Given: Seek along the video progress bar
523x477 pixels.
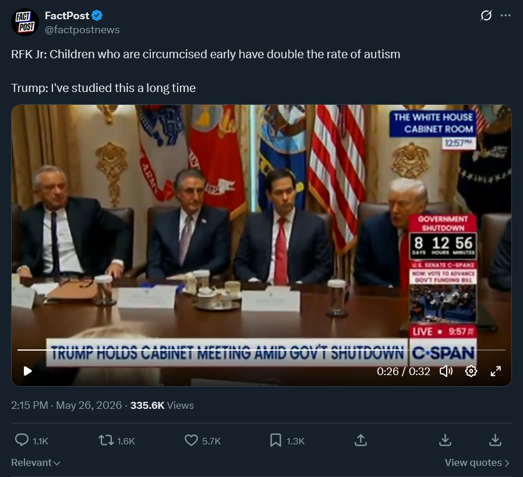Looking at the screenshot, I should tap(261, 350).
